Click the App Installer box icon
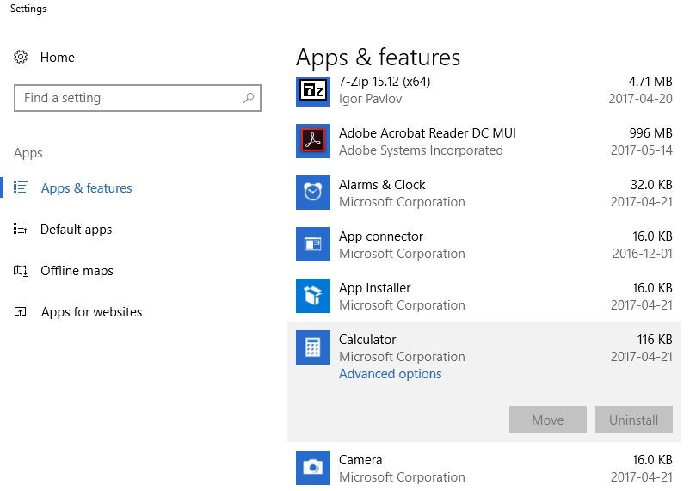This screenshot has height=491, width=696. 312,296
